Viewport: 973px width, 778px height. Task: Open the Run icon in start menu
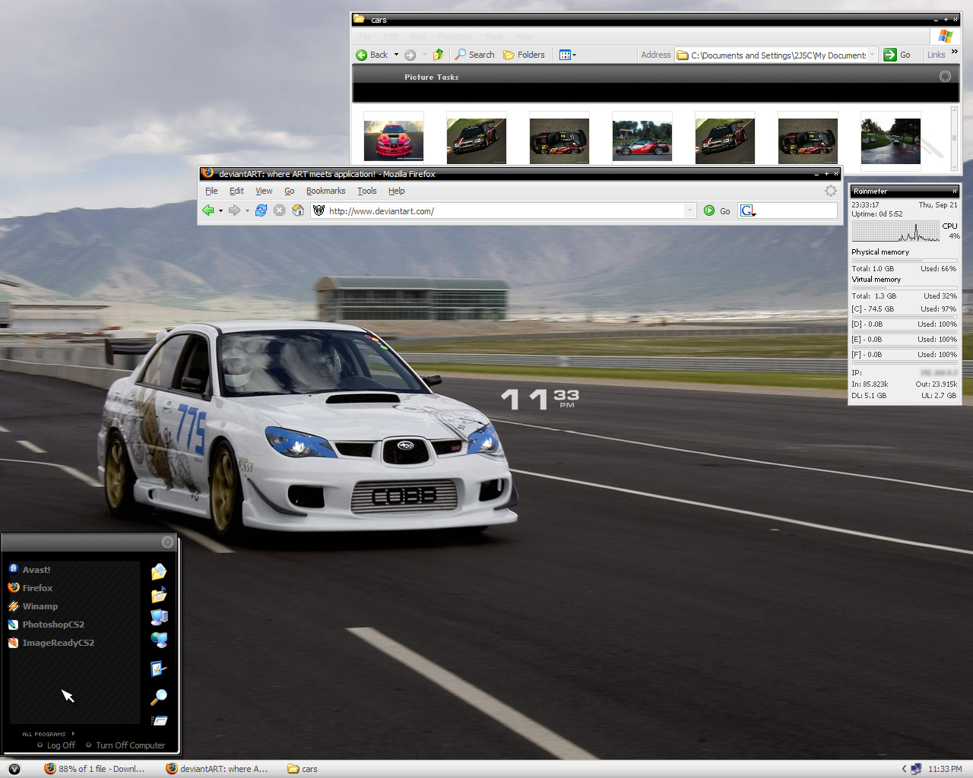tap(159, 720)
